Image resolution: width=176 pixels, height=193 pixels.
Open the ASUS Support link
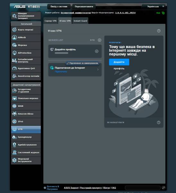71,188
